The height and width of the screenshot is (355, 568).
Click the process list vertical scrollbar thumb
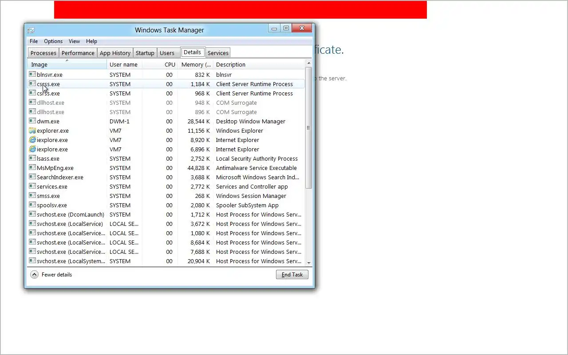tap(309, 128)
